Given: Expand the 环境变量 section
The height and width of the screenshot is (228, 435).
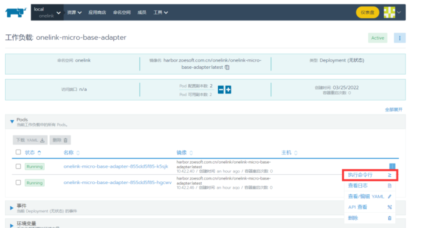Looking at the screenshot, I should click(11, 226).
